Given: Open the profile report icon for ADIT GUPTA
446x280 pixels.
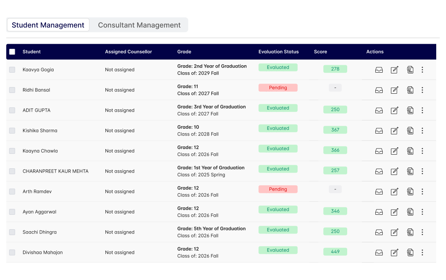Looking at the screenshot, I should [x=410, y=110].
